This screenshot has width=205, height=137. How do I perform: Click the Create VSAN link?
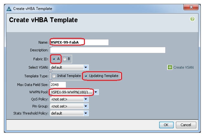coord(183,67)
